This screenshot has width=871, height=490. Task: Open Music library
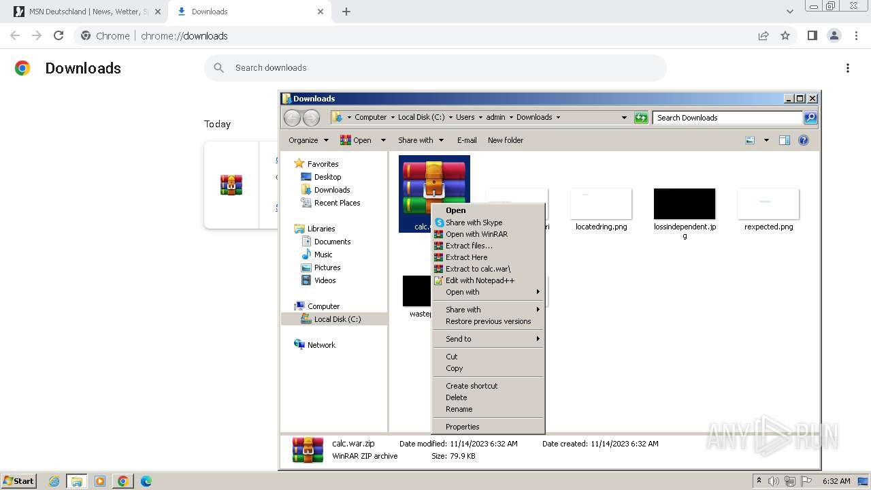pyautogui.click(x=323, y=255)
